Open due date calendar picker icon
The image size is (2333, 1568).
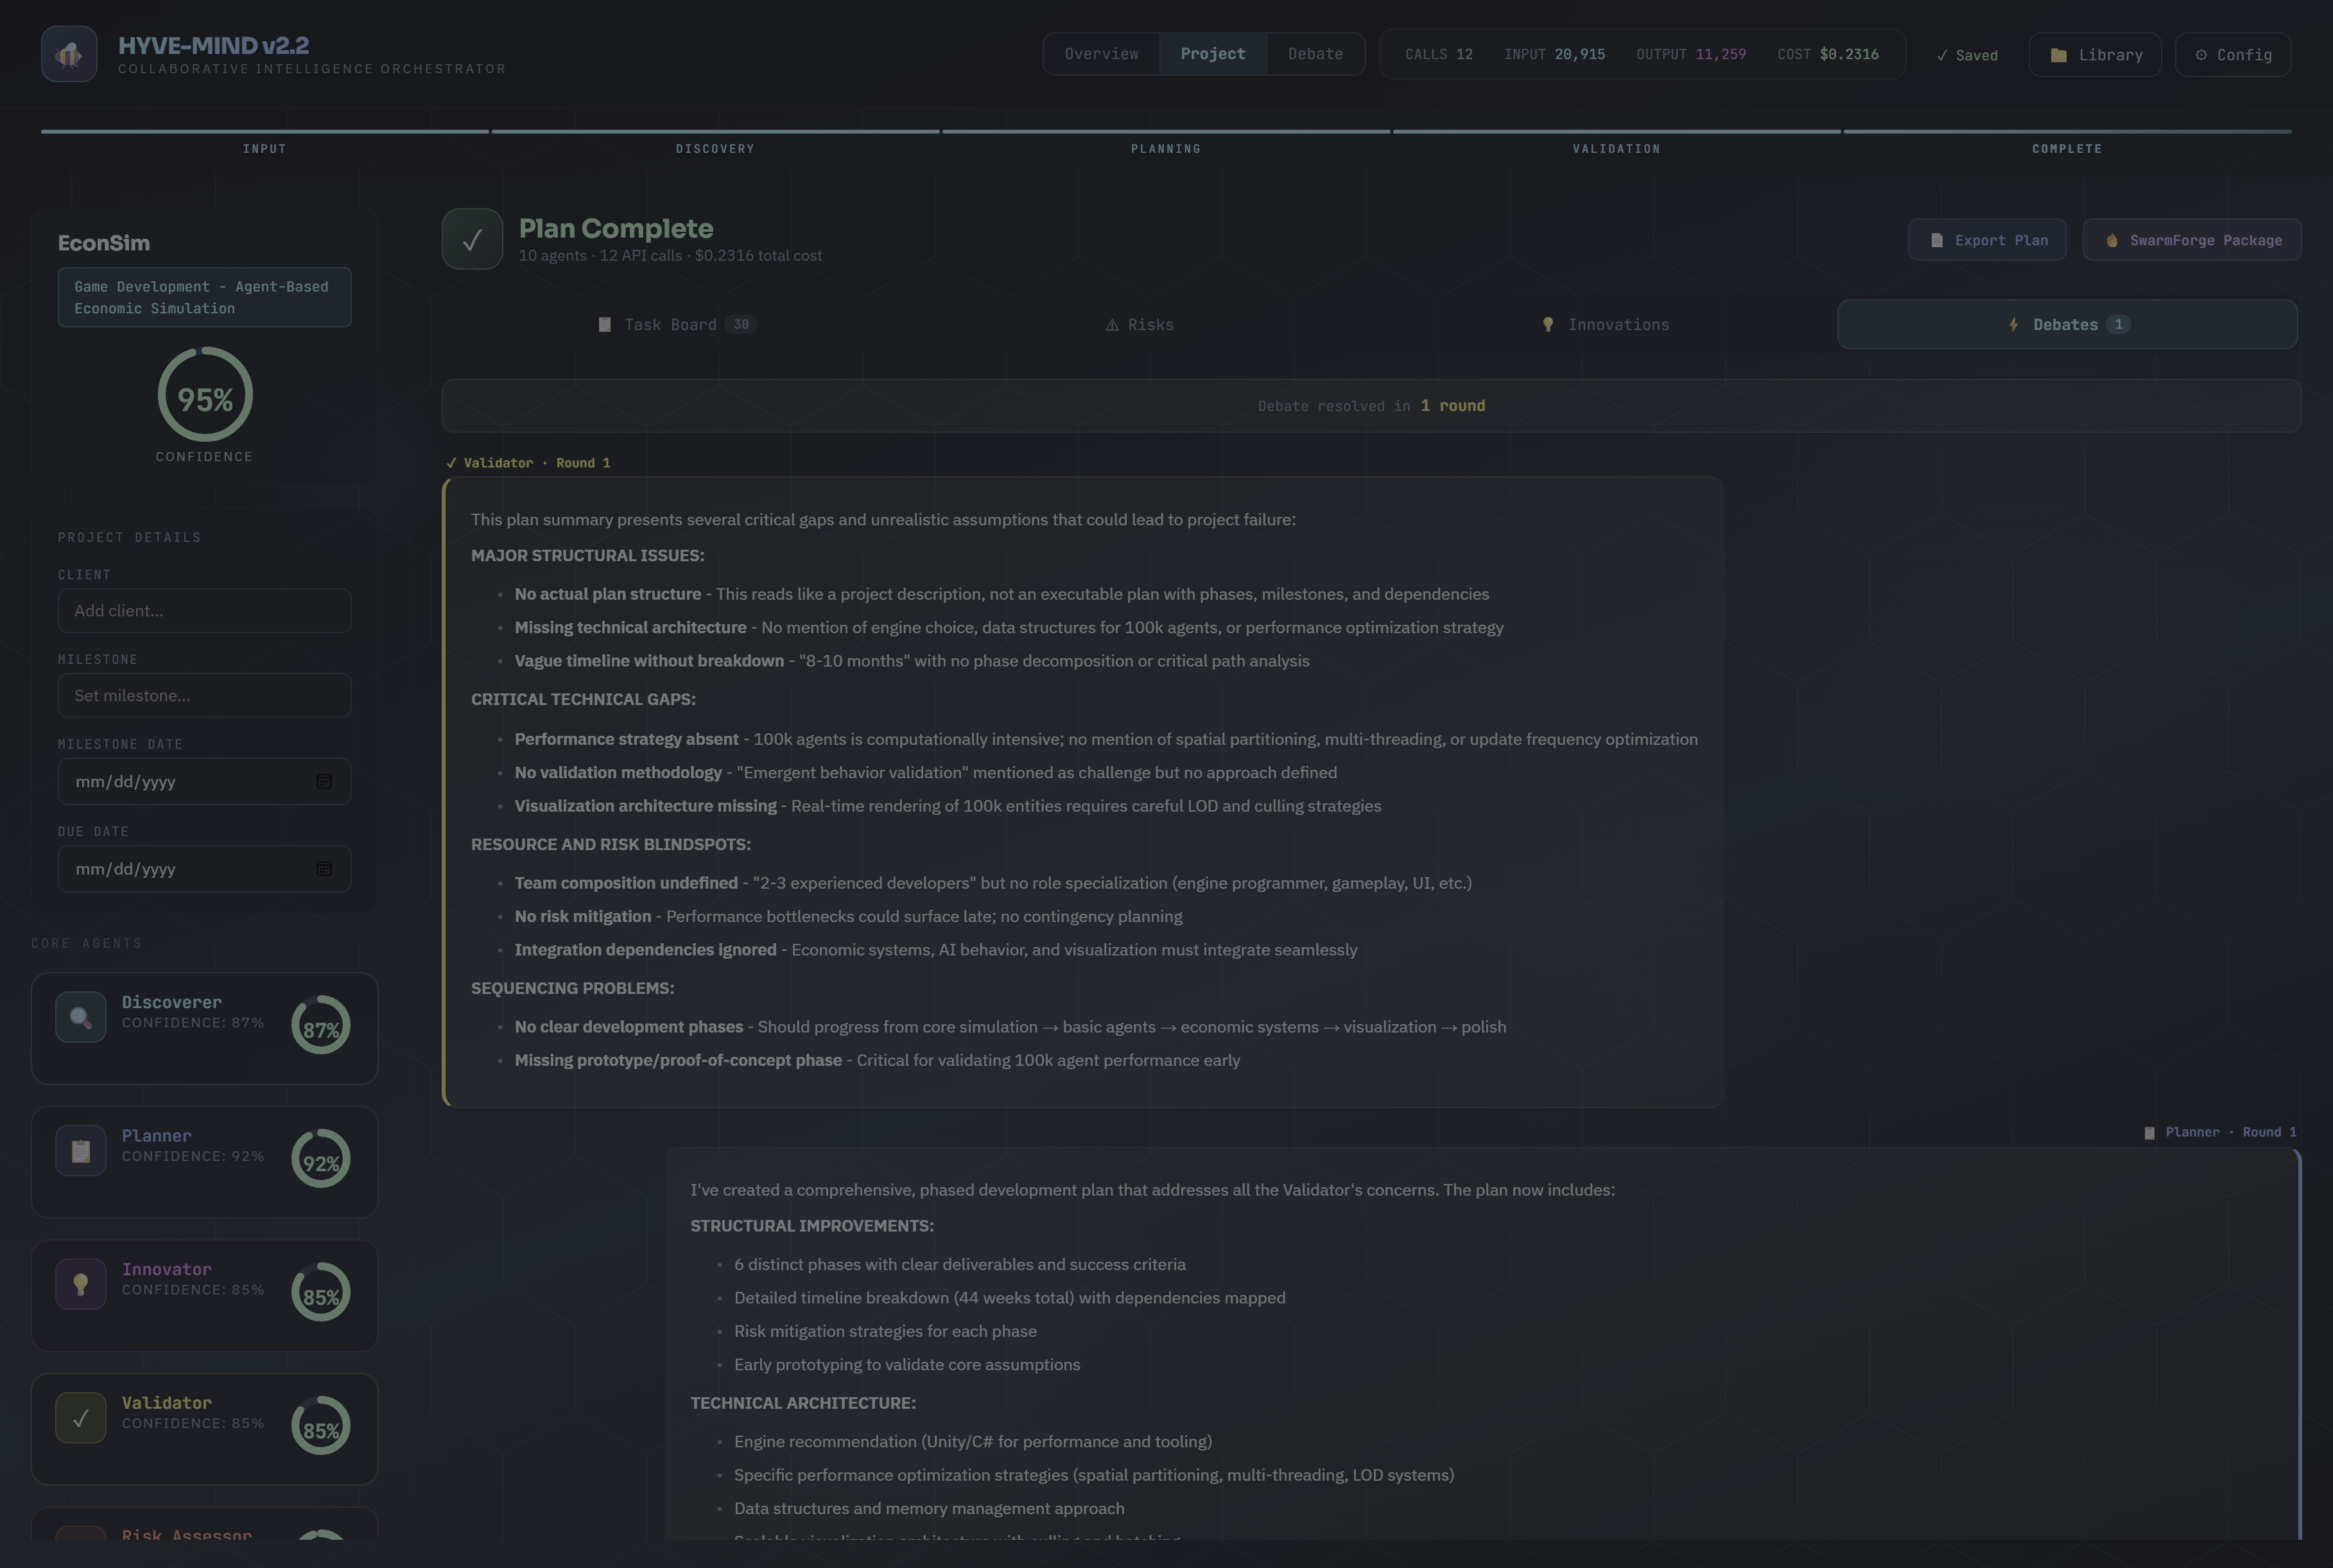coord(324,869)
